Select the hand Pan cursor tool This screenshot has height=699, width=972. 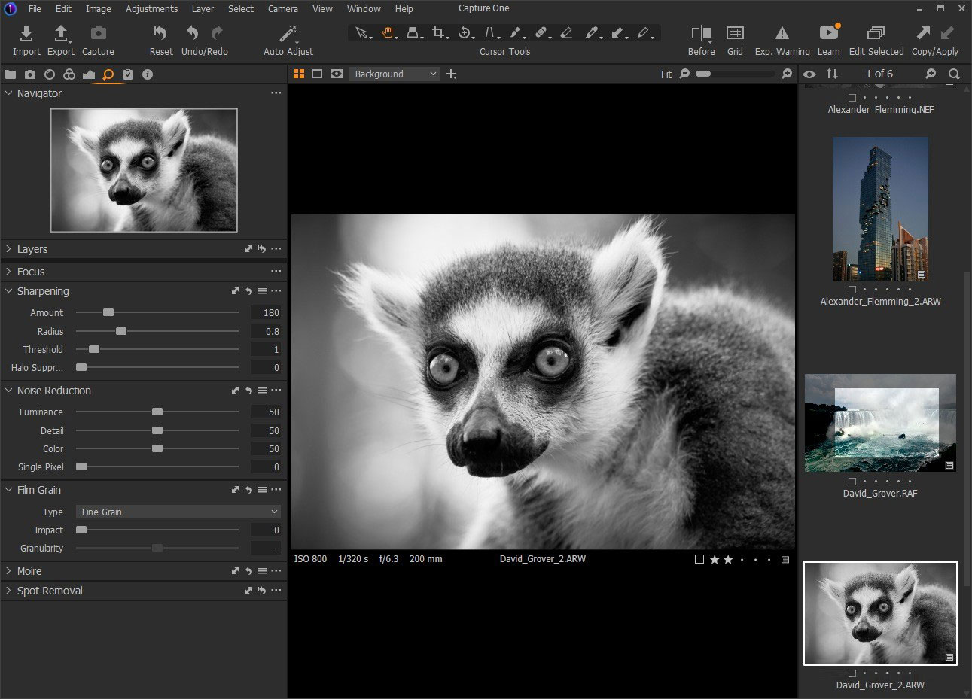388,33
